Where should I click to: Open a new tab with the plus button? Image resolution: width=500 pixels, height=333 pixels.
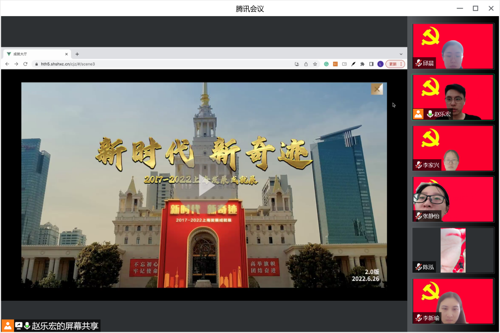77,54
